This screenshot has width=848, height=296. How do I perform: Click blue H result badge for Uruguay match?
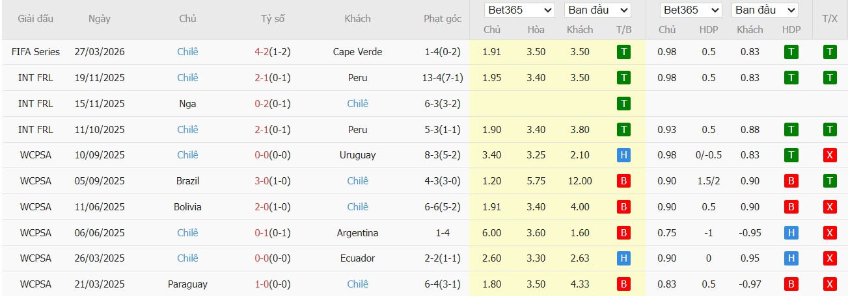[x=623, y=155]
